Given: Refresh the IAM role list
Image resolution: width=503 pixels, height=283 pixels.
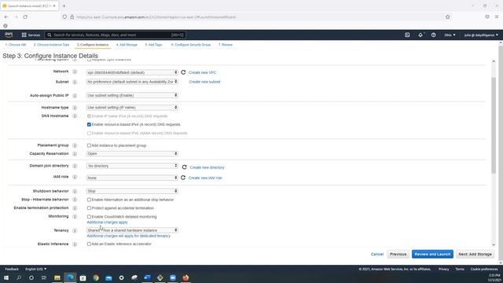Looking at the screenshot, I should tap(183, 178).
